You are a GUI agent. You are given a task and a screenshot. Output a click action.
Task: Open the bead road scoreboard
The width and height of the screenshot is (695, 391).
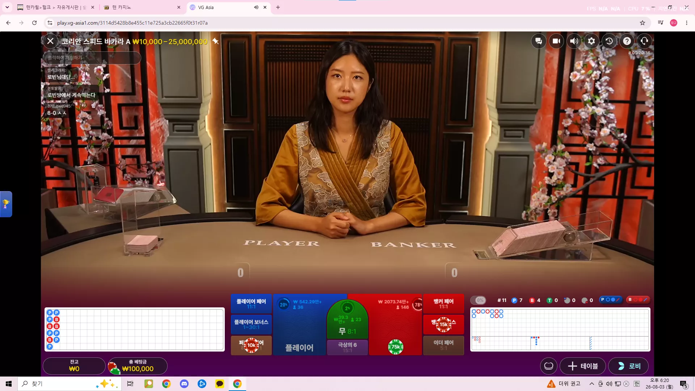click(135, 329)
